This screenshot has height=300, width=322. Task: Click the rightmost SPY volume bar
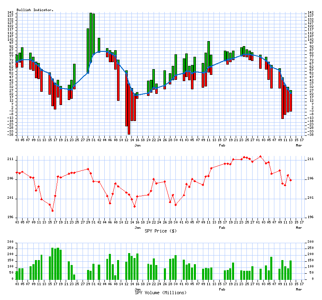point(290,270)
